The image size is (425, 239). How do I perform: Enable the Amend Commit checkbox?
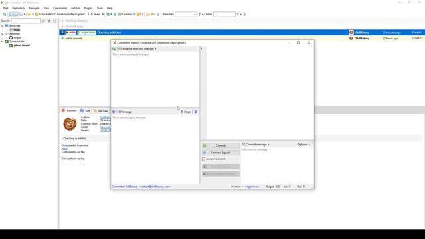[x=204, y=159]
